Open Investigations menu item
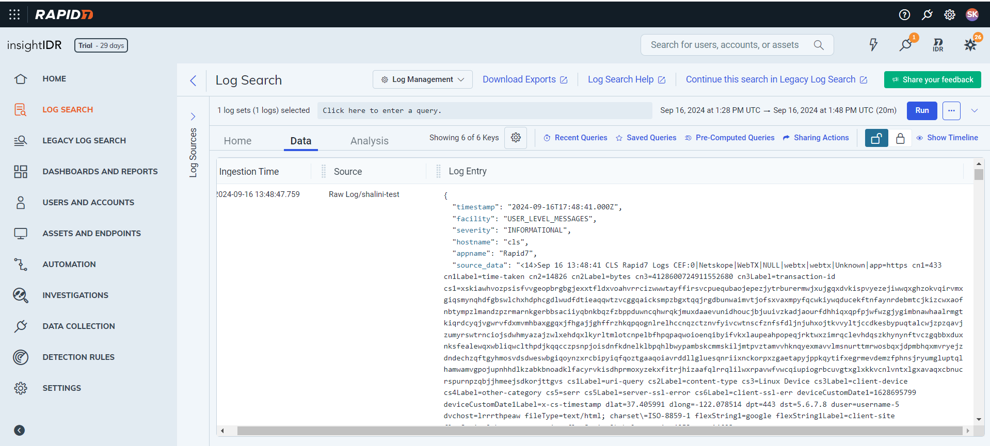Screen dimensions: 990x446 coord(75,295)
